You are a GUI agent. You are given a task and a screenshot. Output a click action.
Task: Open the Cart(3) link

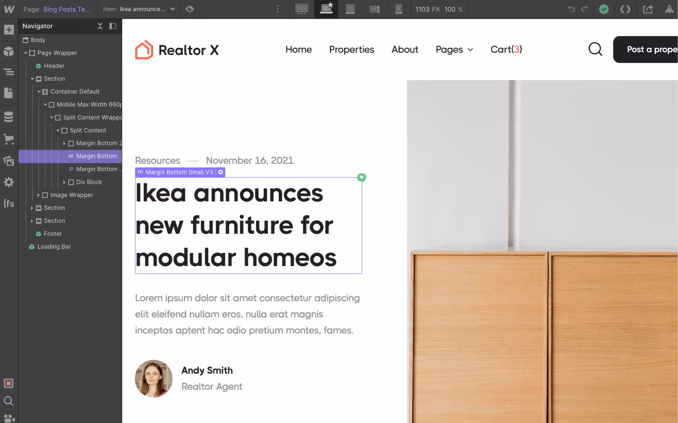click(x=506, y=49)
